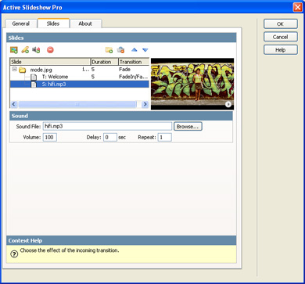Click the folder icon beside mode.jpg
Viewport: 305px width, 284px height.
point(23,70)
